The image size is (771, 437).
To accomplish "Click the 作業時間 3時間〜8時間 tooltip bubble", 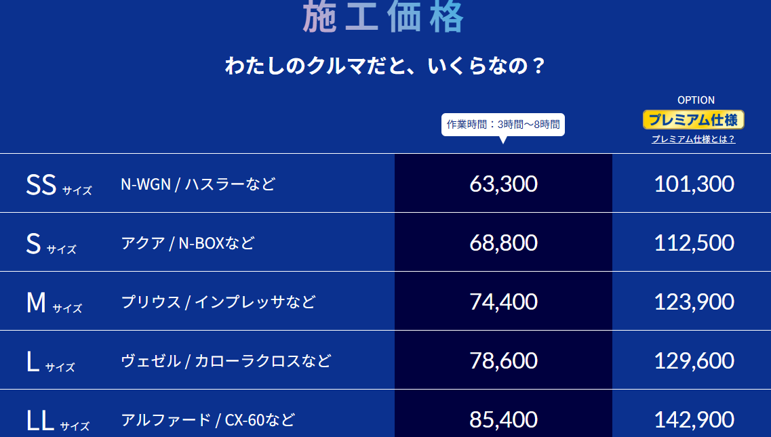I will point(502,125).
